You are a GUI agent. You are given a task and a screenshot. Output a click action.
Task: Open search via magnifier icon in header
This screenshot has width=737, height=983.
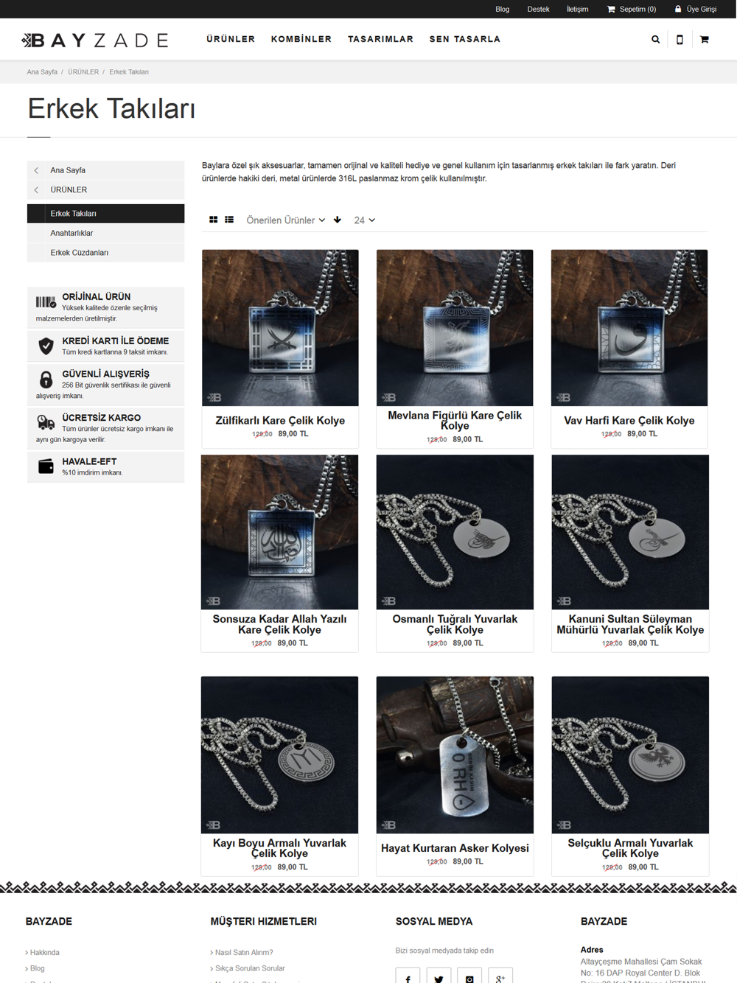click(x=655, y=40)
